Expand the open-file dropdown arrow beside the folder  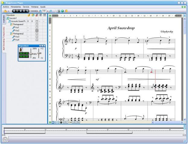pos(8,11)
